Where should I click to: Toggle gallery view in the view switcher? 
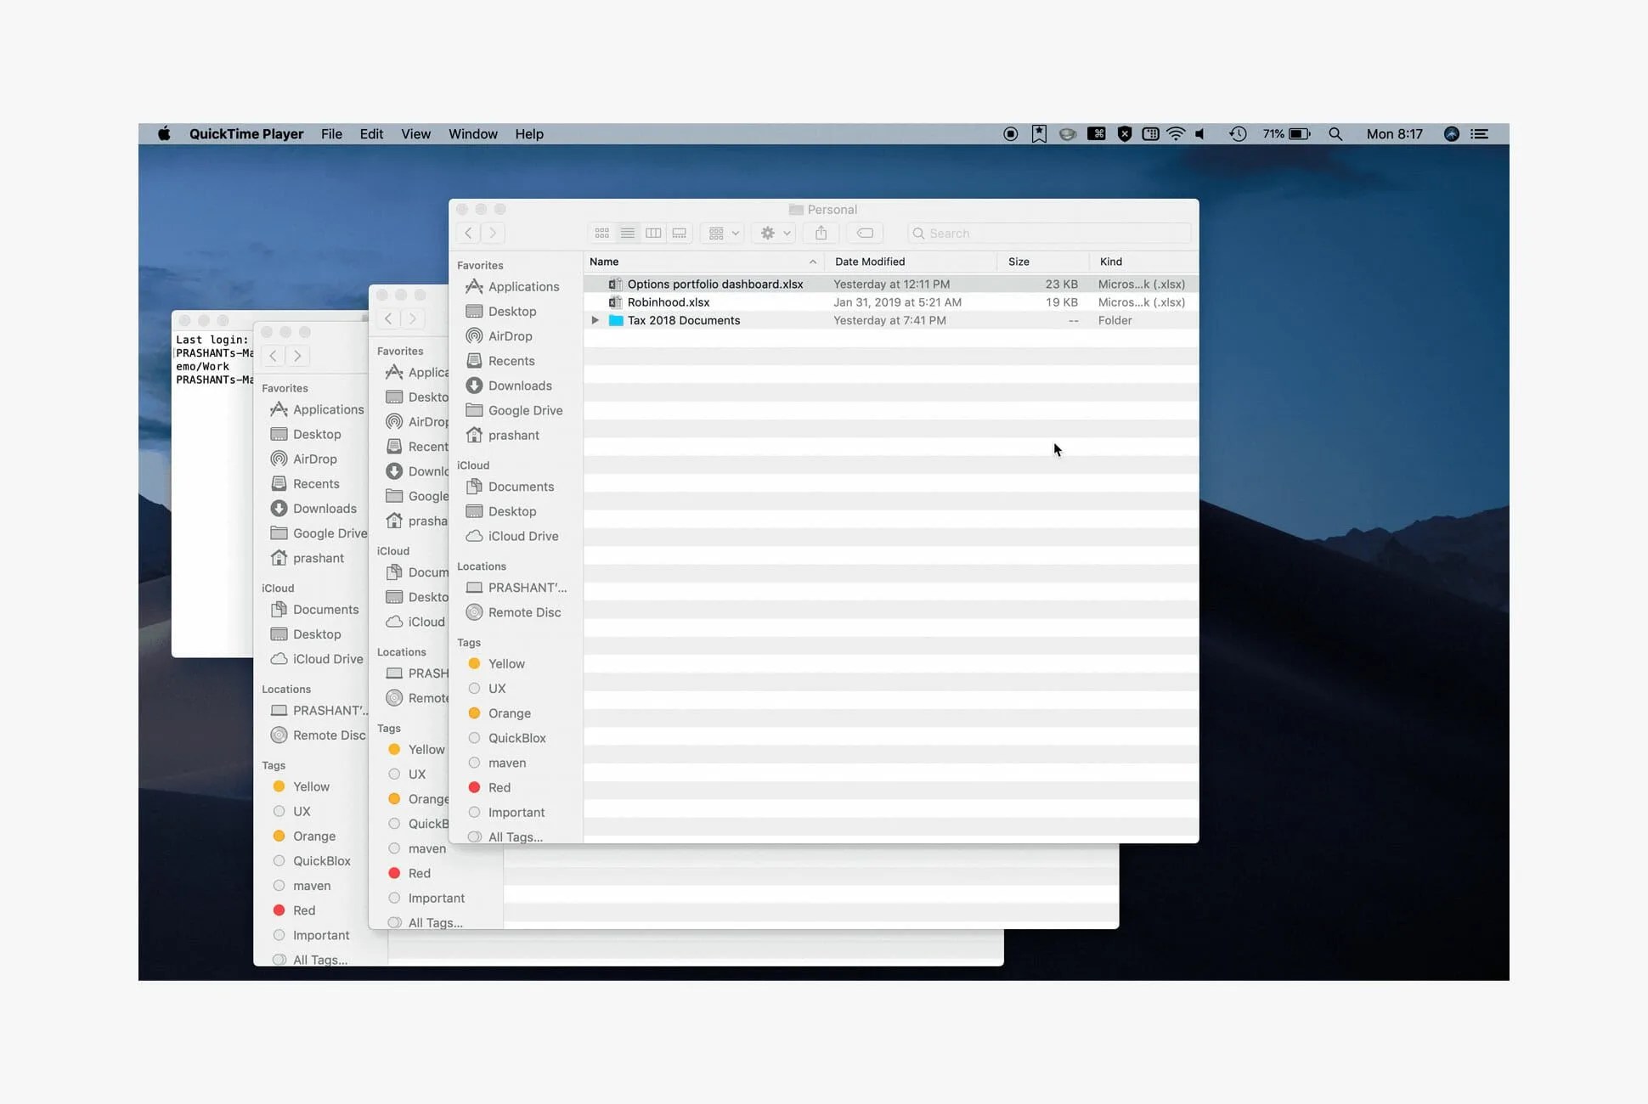coord(679,233)
